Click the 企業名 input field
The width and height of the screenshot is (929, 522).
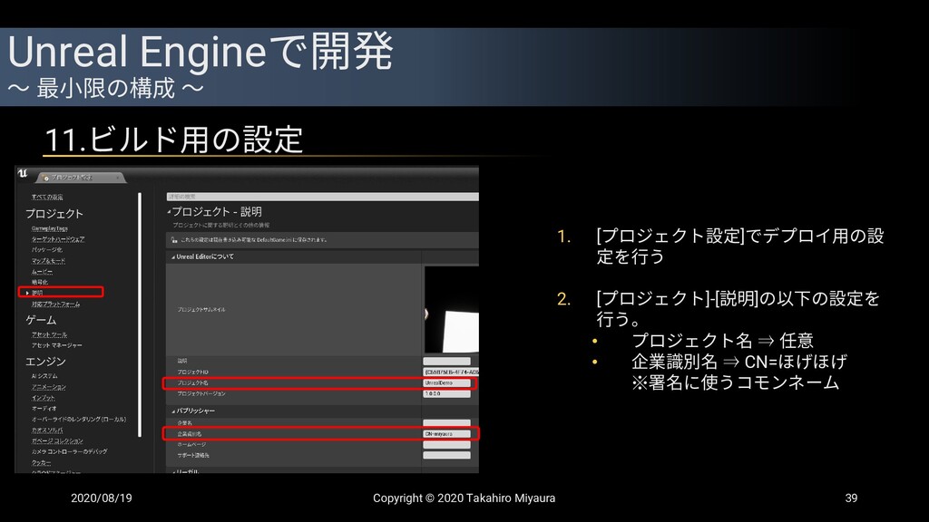[x=446, y=422]
